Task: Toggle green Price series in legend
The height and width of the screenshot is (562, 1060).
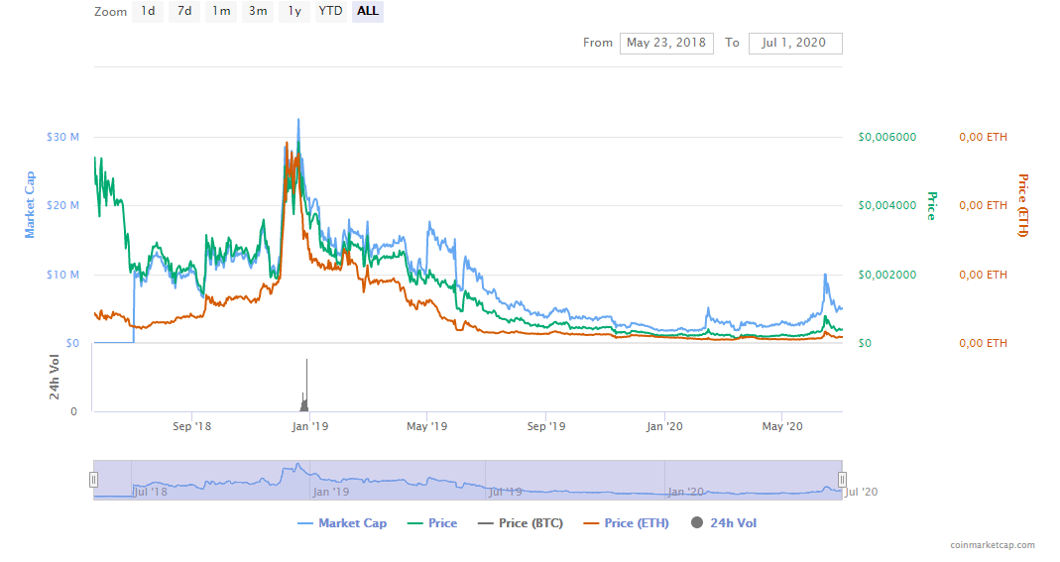Action: pyautogui.click(x=433, y=523)
